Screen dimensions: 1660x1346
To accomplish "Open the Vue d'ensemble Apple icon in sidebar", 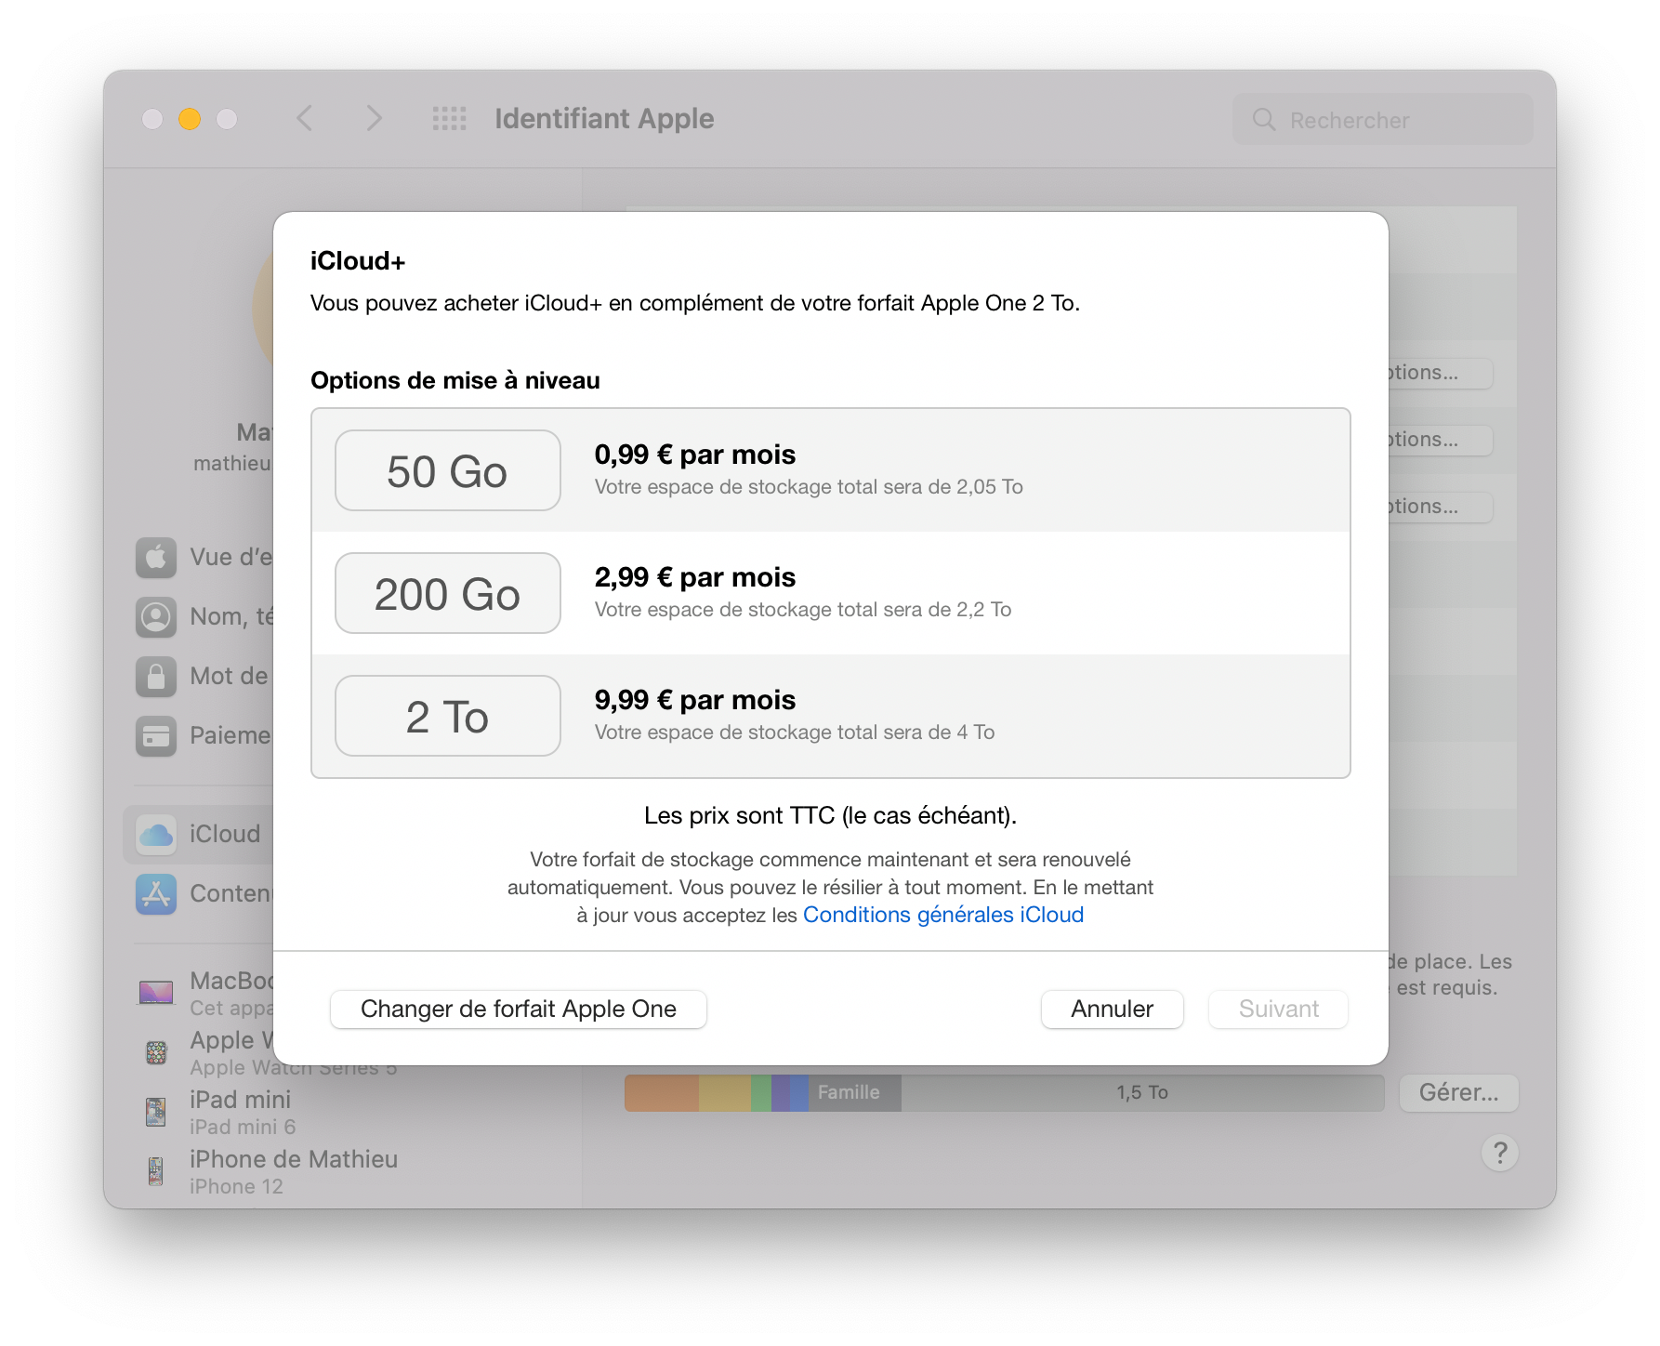I will coord(156,557).
